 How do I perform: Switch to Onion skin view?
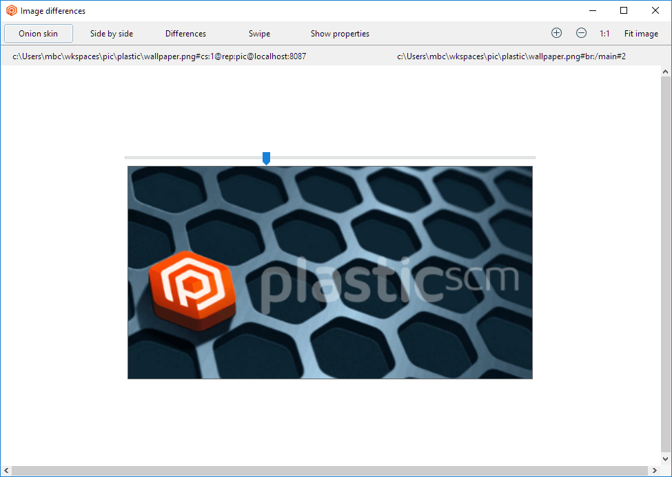tap(39, 34)
